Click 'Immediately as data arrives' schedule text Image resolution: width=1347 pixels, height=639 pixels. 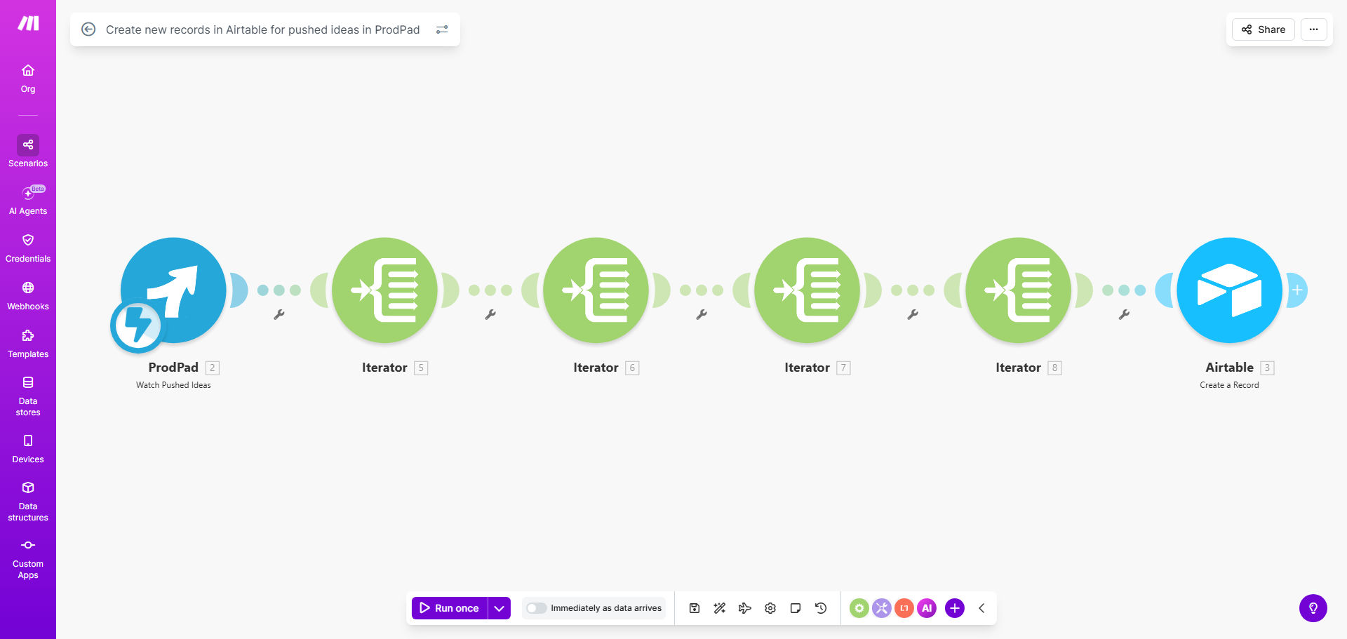(x=606, y=608)
